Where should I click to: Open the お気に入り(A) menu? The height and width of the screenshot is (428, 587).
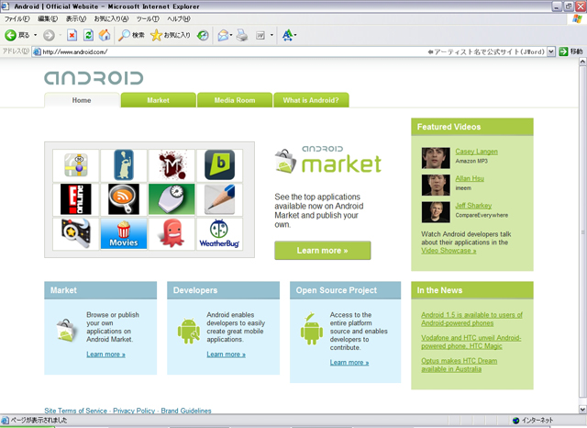click(x=111, y=18)
